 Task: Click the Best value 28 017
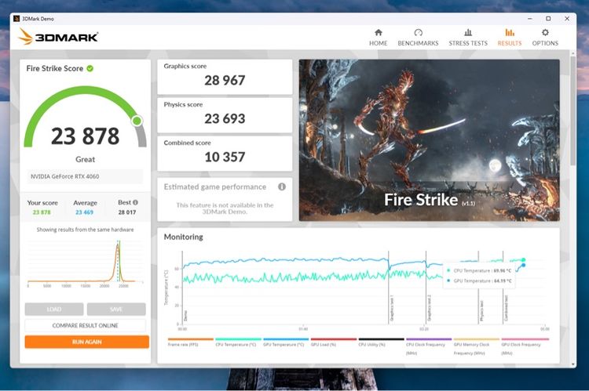point(127,212)
